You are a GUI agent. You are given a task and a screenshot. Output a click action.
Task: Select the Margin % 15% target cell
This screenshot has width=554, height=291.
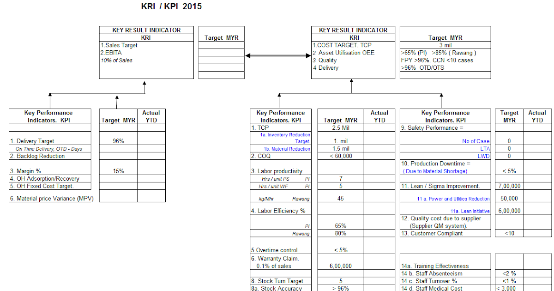(118, 170)
